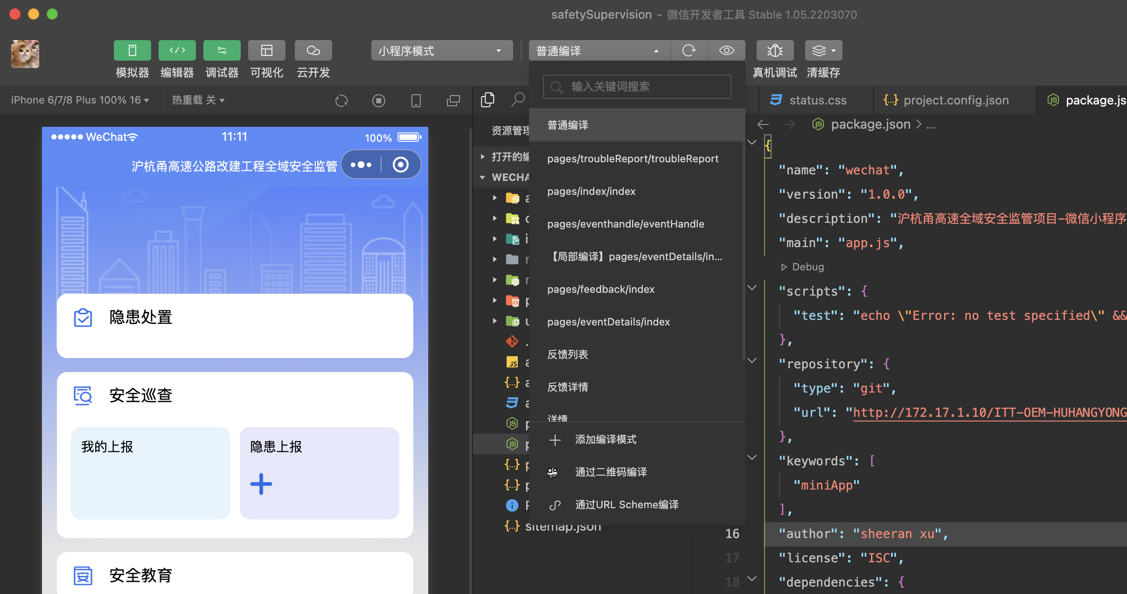The width and height of the screenshot is (1127, 594).
Task: Open the explorer files icon
Action: click(x=487, y=99)
